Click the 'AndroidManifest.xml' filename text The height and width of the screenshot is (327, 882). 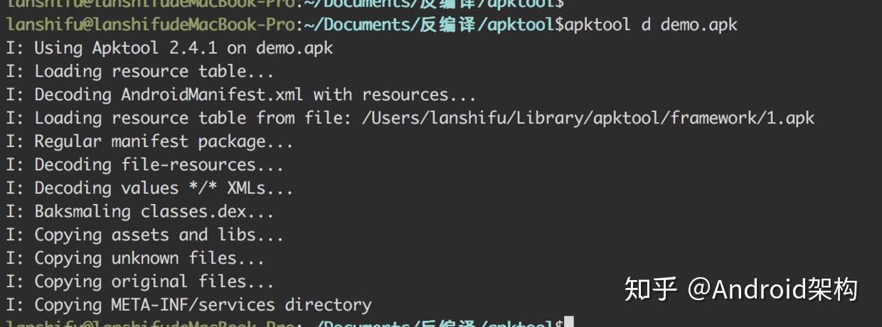pyautogui.click(x=213, y=95)
